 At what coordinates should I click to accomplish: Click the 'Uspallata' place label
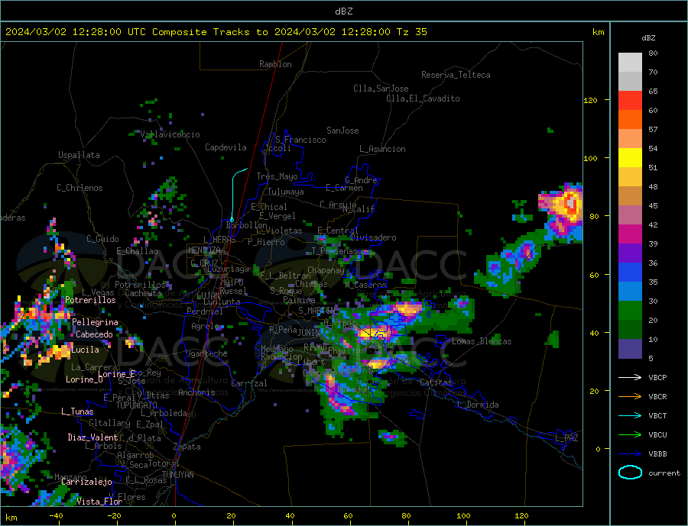(79, 155)
